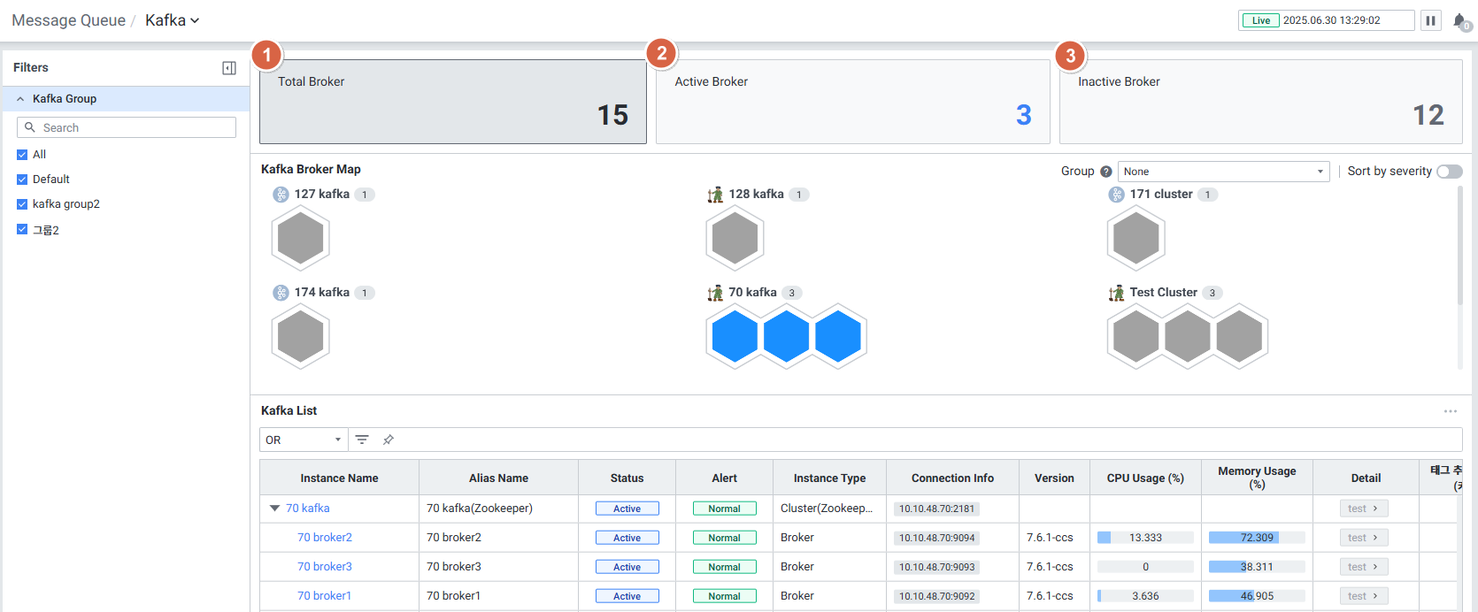Uncheck the All filter checkbox
Image resolution: width=1478 pixels, height=612 pixels.
22,155
